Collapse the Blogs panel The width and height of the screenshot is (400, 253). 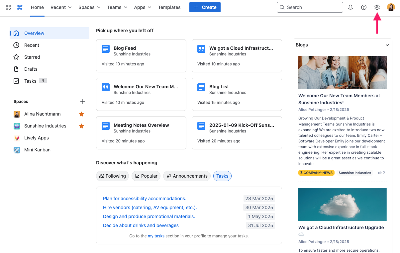(387, 45)
